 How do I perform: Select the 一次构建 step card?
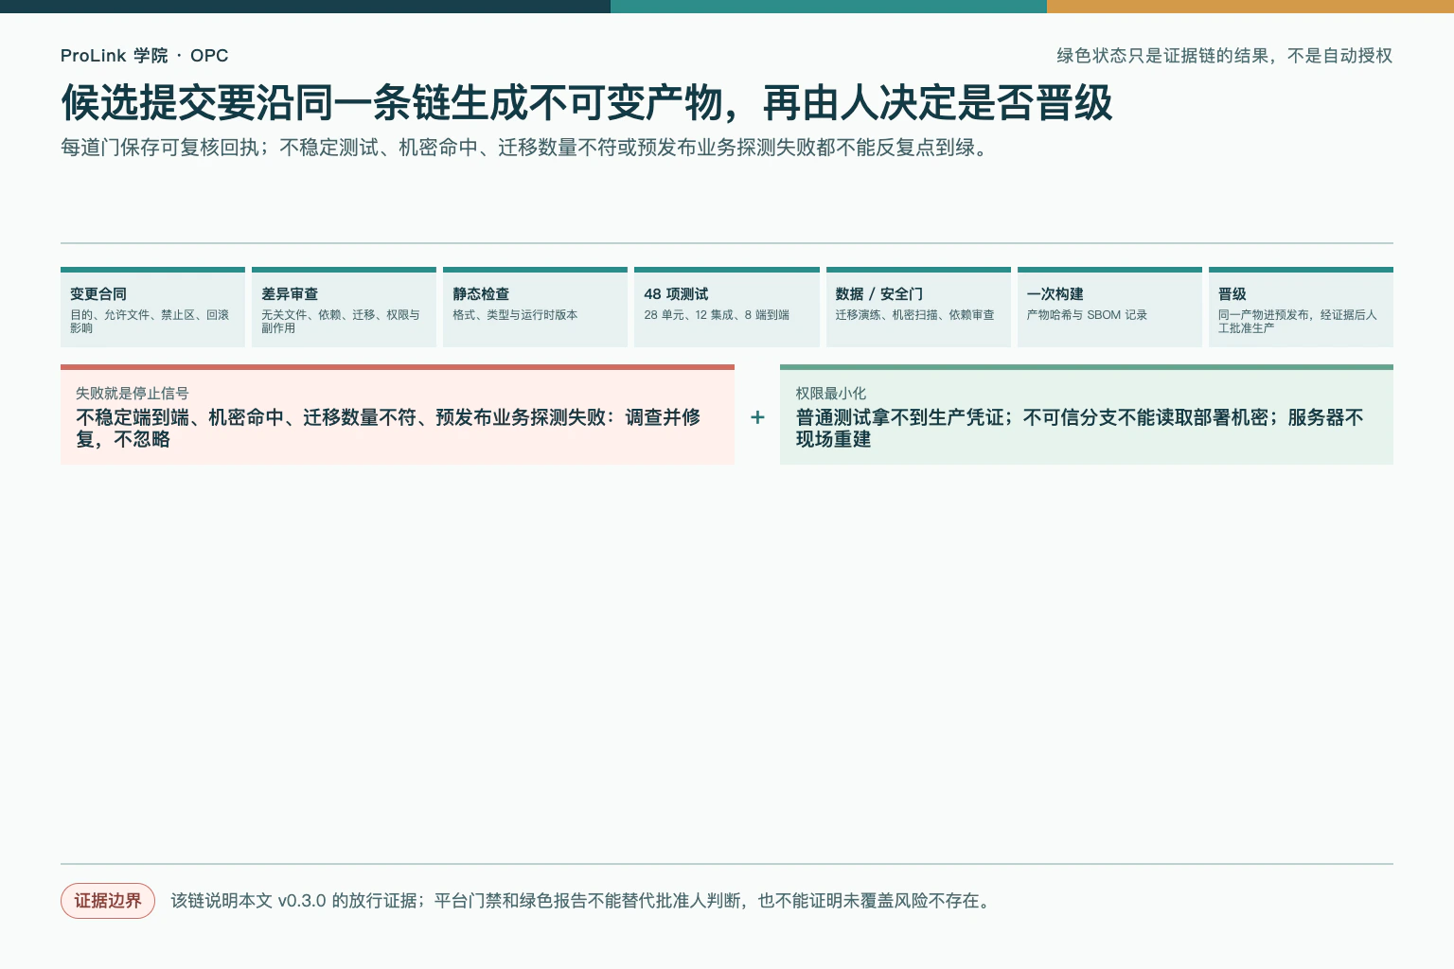pos(1109,307)
